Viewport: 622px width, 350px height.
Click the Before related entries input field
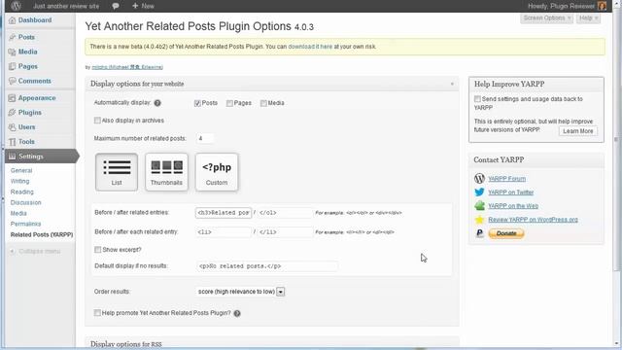(x=224, y=213)
